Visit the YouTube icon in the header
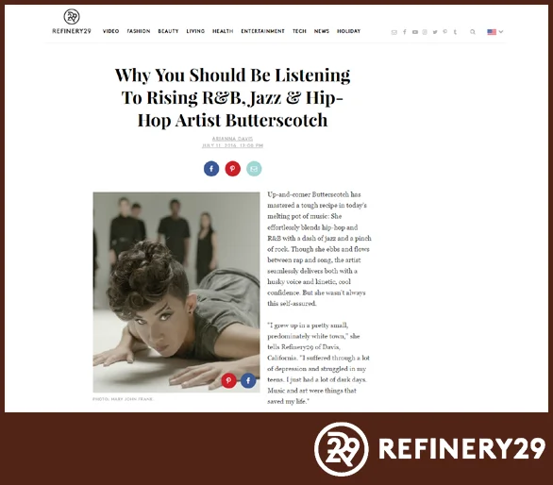The image size is (553, 485). click(415, 32)
